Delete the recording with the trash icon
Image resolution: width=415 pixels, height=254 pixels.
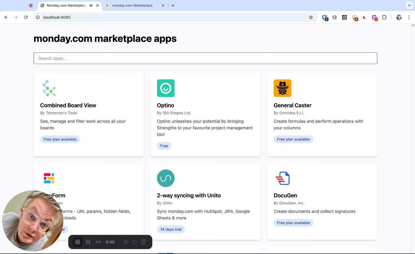pos(144,242)
